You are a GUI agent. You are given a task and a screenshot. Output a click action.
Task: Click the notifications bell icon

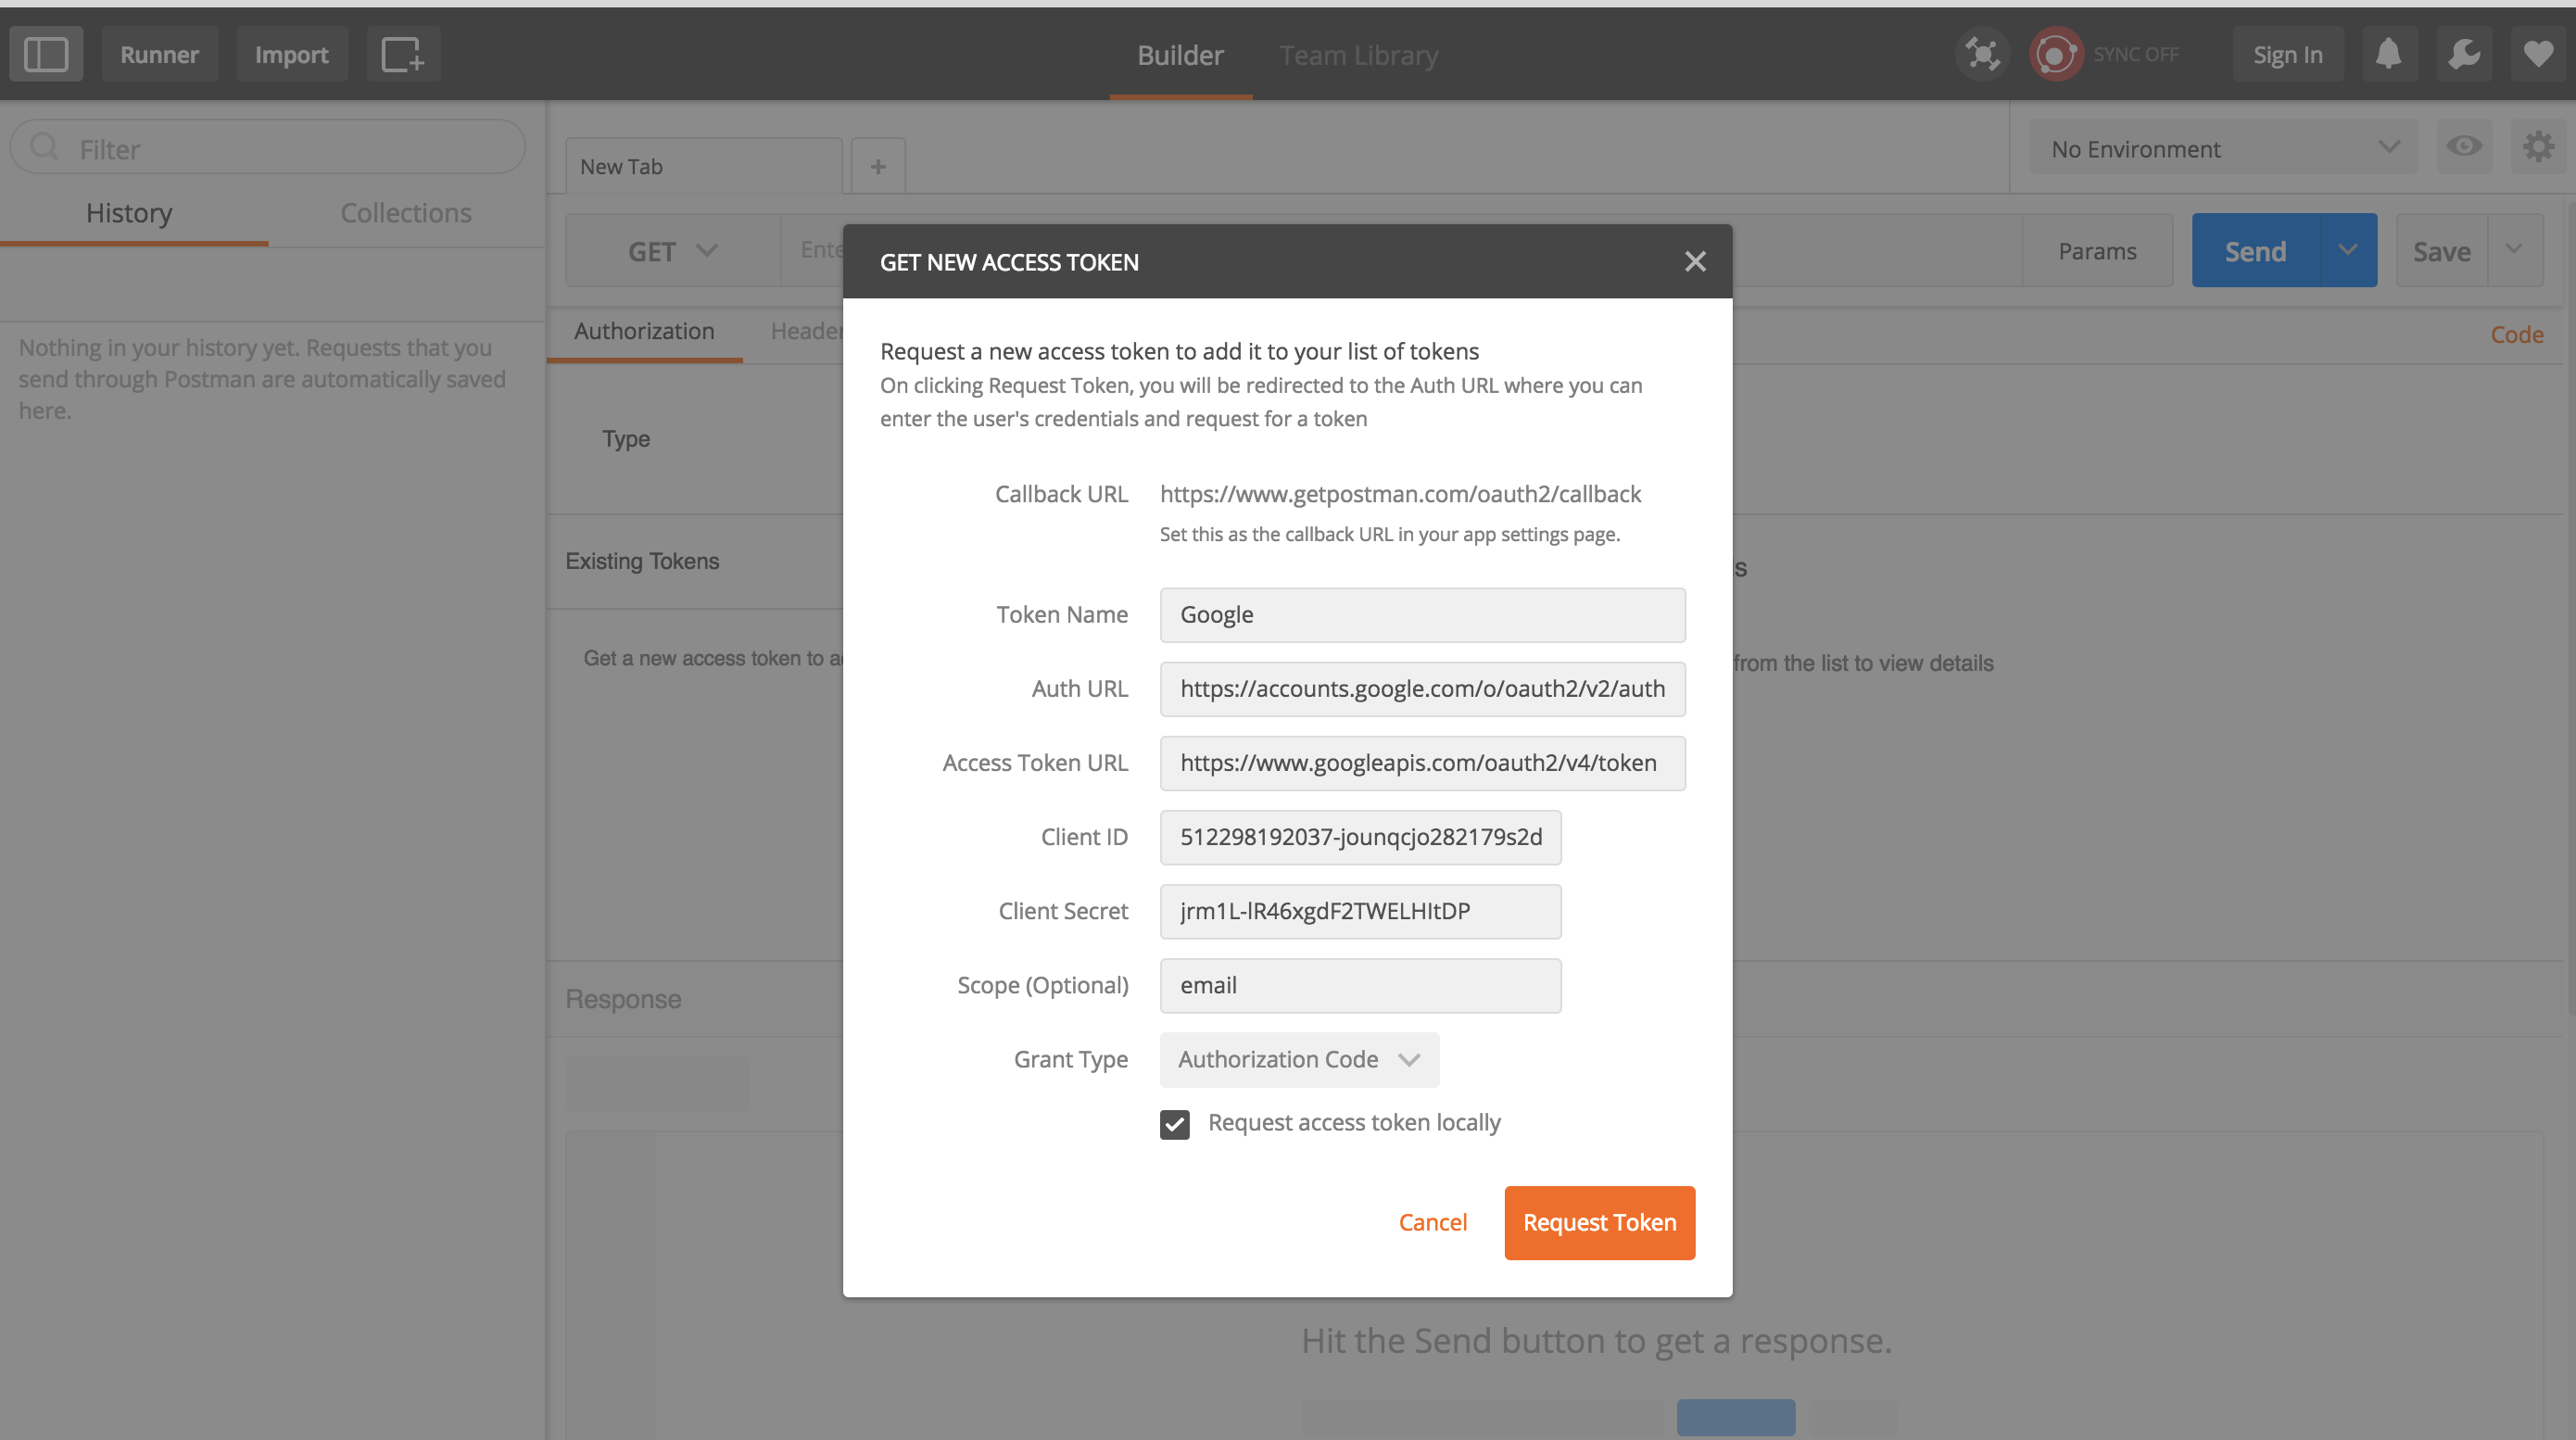click(x=2390, y=54)
